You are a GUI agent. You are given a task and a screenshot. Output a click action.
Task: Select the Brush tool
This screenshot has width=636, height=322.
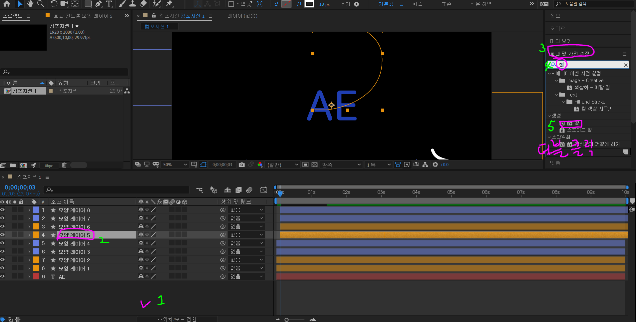122,4
